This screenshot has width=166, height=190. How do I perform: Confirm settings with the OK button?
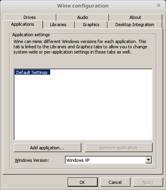83,182
